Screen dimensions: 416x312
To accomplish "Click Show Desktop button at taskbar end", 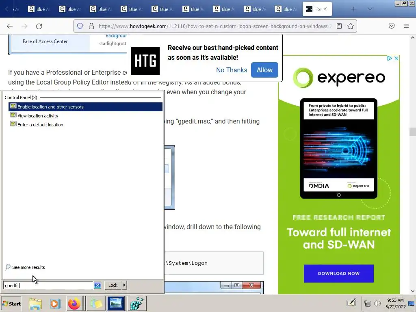I will click(412, 303).
